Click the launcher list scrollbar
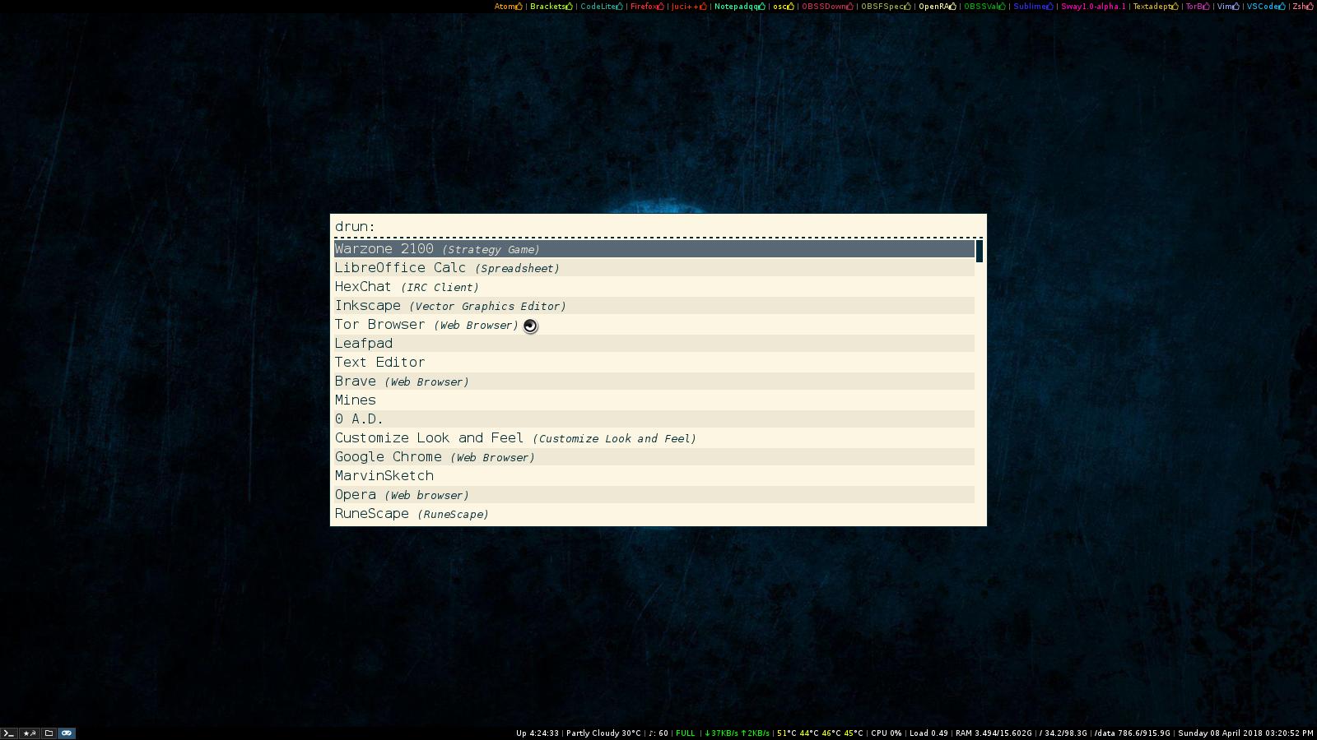Viewport: 1317px width, 740px height. tap(978, 248)
